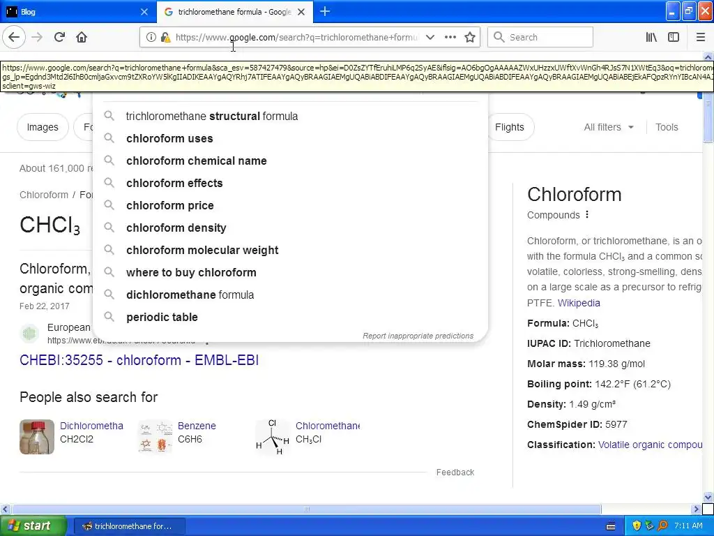This screenshot has height=536, width=714.
Task: Select the trichloromethane formula Google tab
Action: pyautogui.click(x=234, y=12)
